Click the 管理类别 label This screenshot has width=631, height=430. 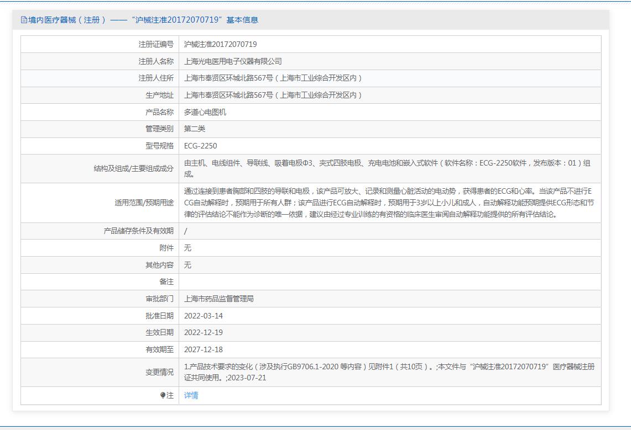click(159, 129)
